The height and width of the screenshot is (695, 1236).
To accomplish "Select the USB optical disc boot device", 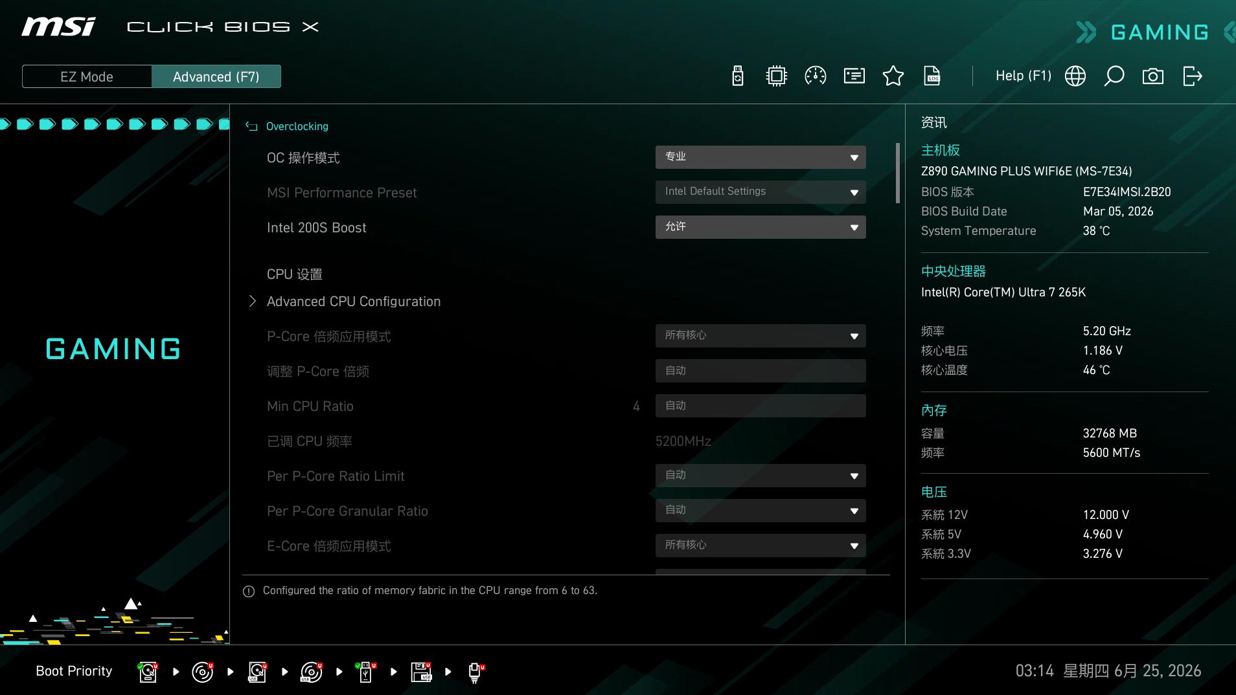I will [312, 672].
